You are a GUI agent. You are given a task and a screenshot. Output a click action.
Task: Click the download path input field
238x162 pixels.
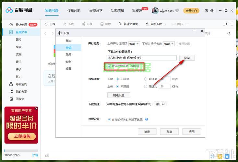142,58
